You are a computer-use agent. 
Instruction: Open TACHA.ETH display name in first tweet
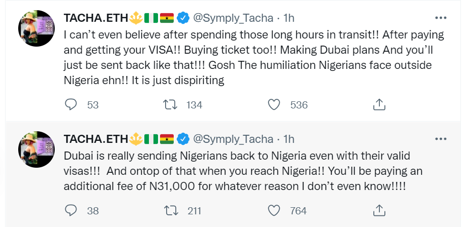tap(96, 18)
